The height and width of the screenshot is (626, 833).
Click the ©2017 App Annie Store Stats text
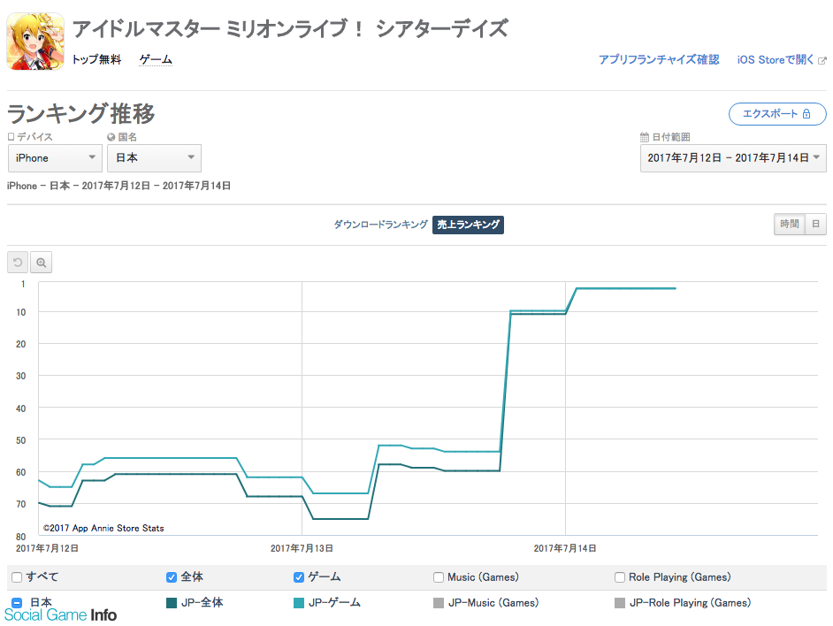pyautogui.click(x=103, y=528)
